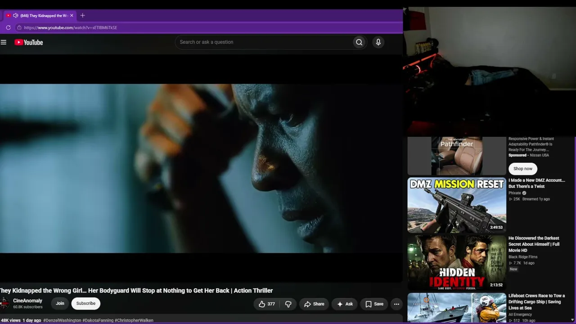This screenshot has width=576, height=324.
Task: Open more actions three-dot menu
Action: coord(396,304)
